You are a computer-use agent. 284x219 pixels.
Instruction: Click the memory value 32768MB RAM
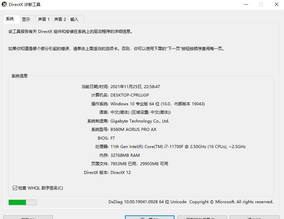pyautogui.click(x=125, y=155)
